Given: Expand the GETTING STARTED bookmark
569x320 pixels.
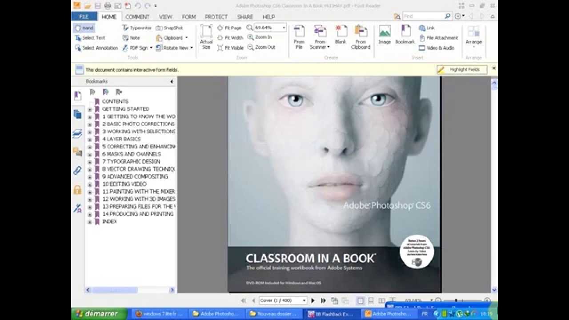Looking at the screenshot, I should tap(89, 109).
